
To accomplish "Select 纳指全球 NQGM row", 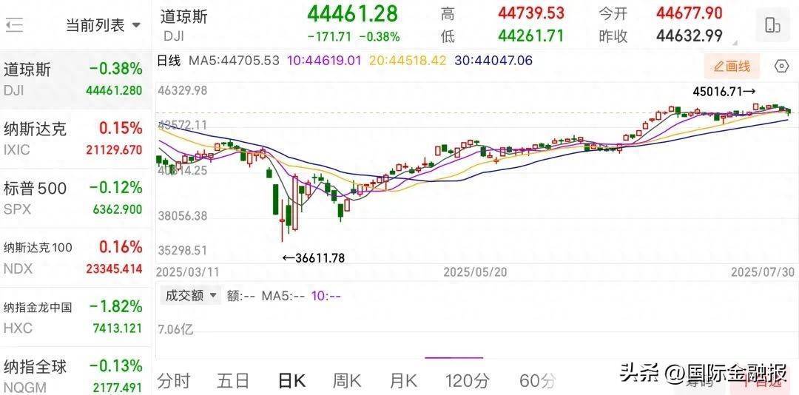I will pos(75,372).
